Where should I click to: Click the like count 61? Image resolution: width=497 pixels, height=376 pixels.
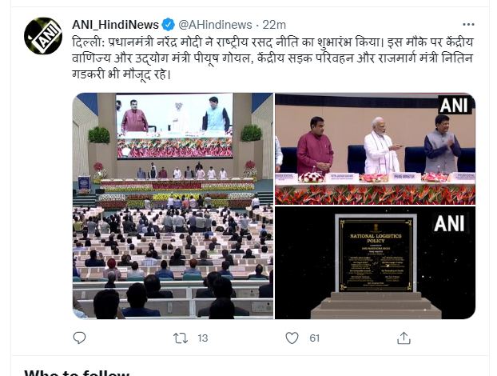point(314,338)
